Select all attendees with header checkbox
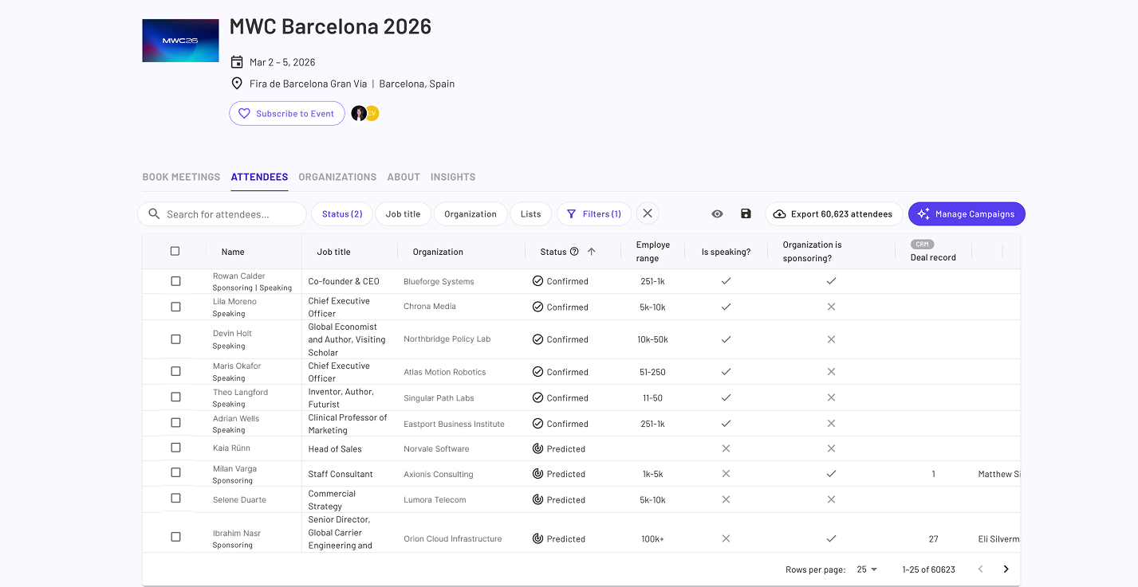The width and height of the screenshot is (1138, 587). [x=175, y=251]
